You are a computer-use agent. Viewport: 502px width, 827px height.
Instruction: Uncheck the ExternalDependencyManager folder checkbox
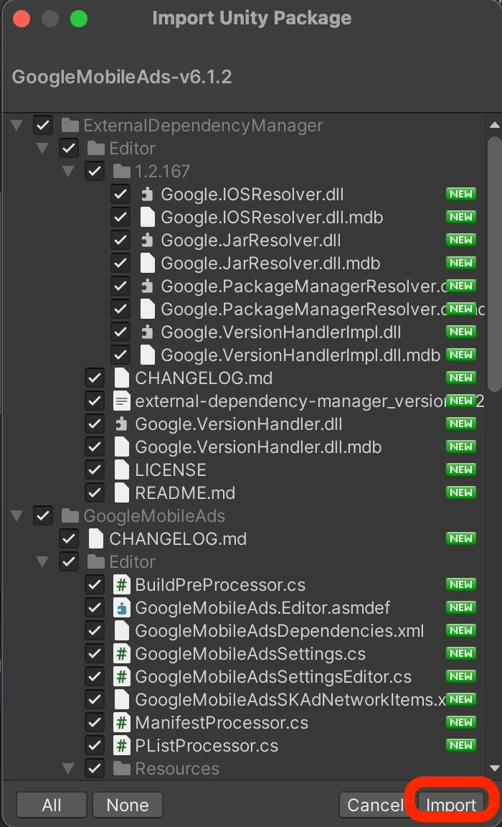pyautogui.click(x=43, y=126)
